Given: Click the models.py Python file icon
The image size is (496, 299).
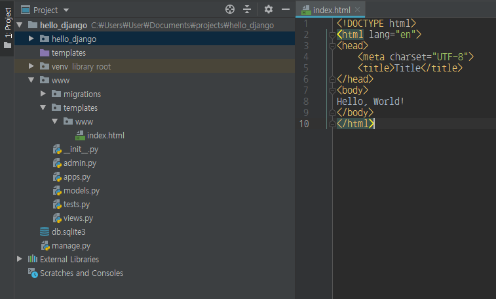Looking at the screenshot, I should [x=57, y=190].
